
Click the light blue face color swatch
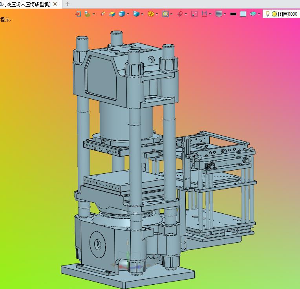[x=243, y=14]
